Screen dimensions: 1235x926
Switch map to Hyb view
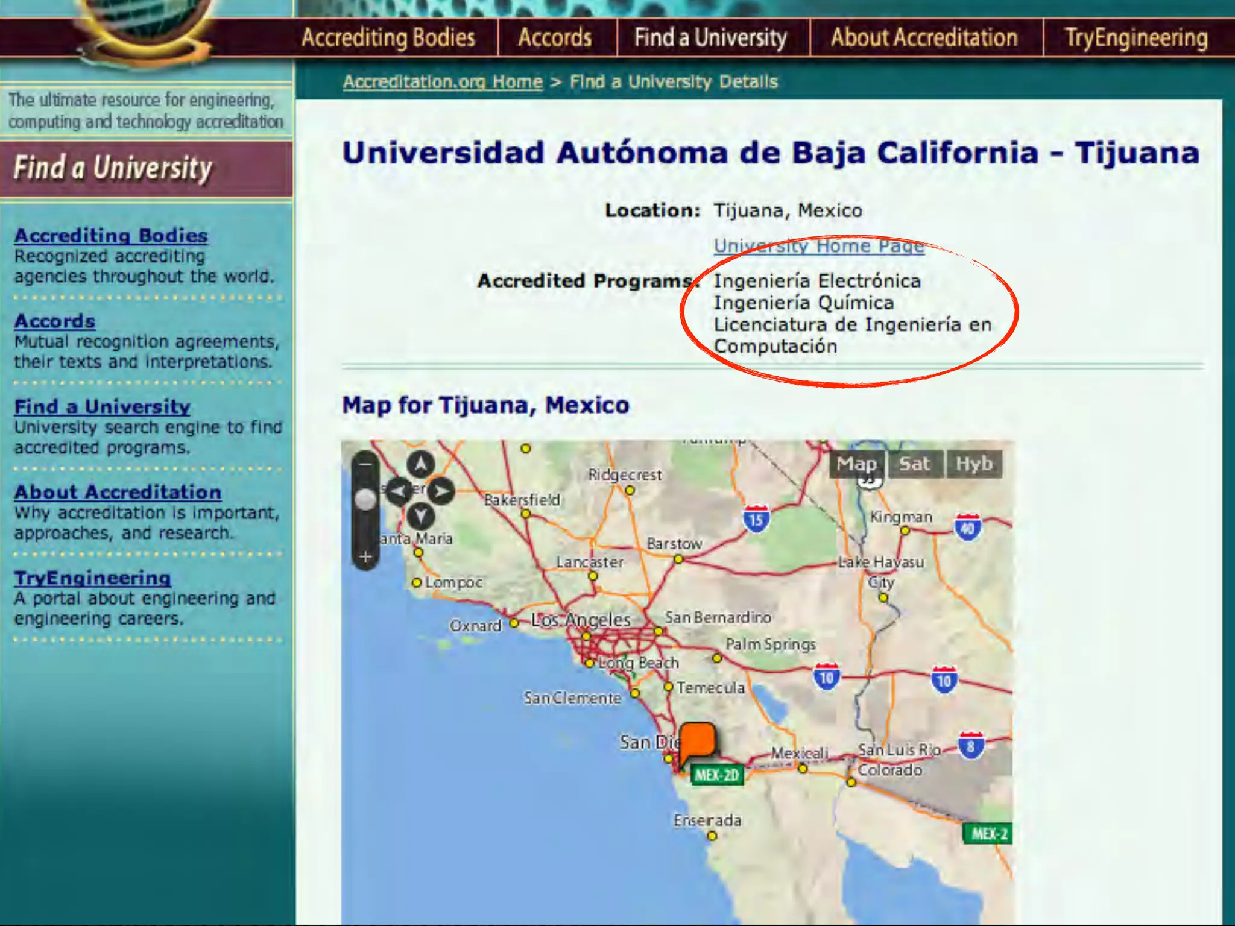pos(974,464)
